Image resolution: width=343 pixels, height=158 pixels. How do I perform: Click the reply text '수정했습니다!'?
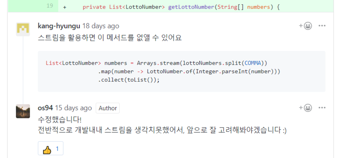tap(60, 120)
